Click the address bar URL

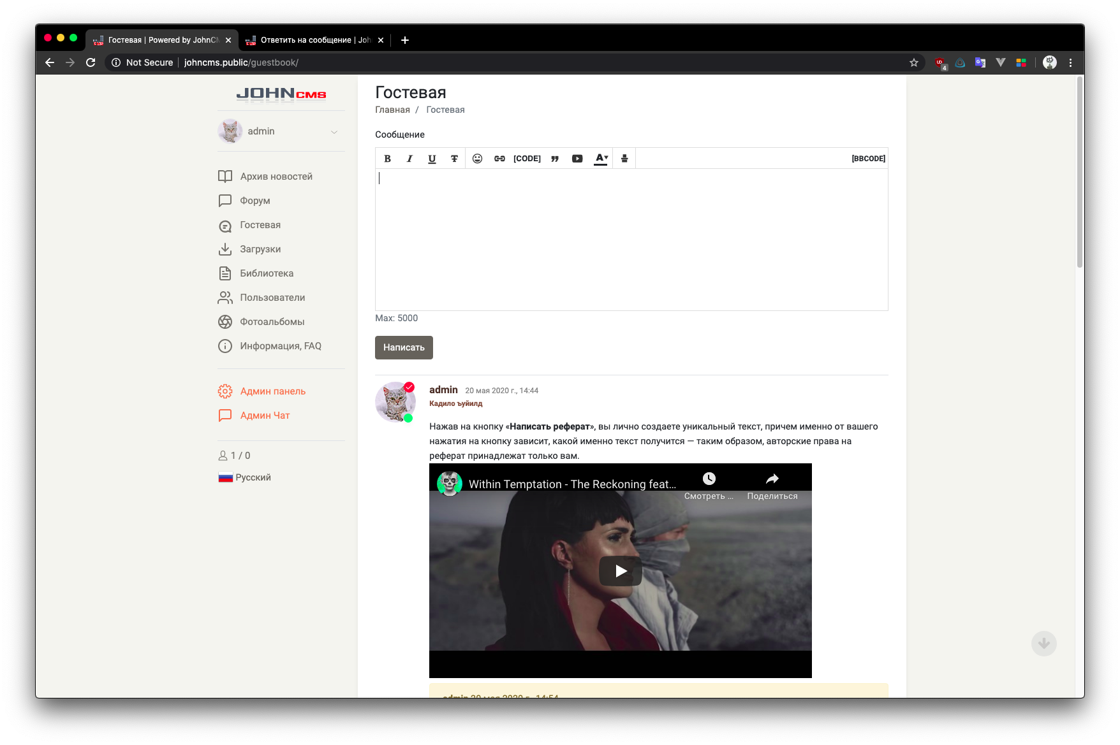coord(241,62)
